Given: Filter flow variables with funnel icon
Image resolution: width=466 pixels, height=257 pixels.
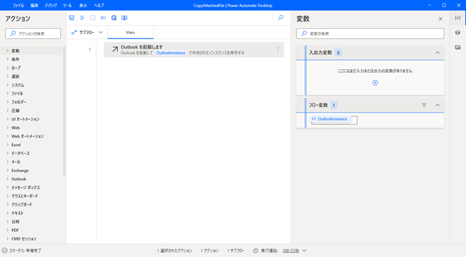Looking at the screenshot, I should [x=424, y=105].
